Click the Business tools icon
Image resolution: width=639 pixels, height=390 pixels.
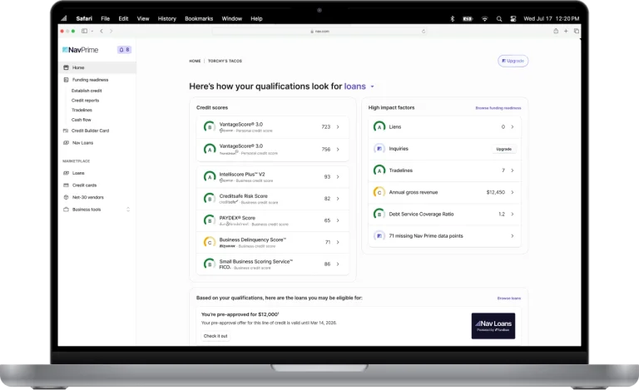click(66, 210)
